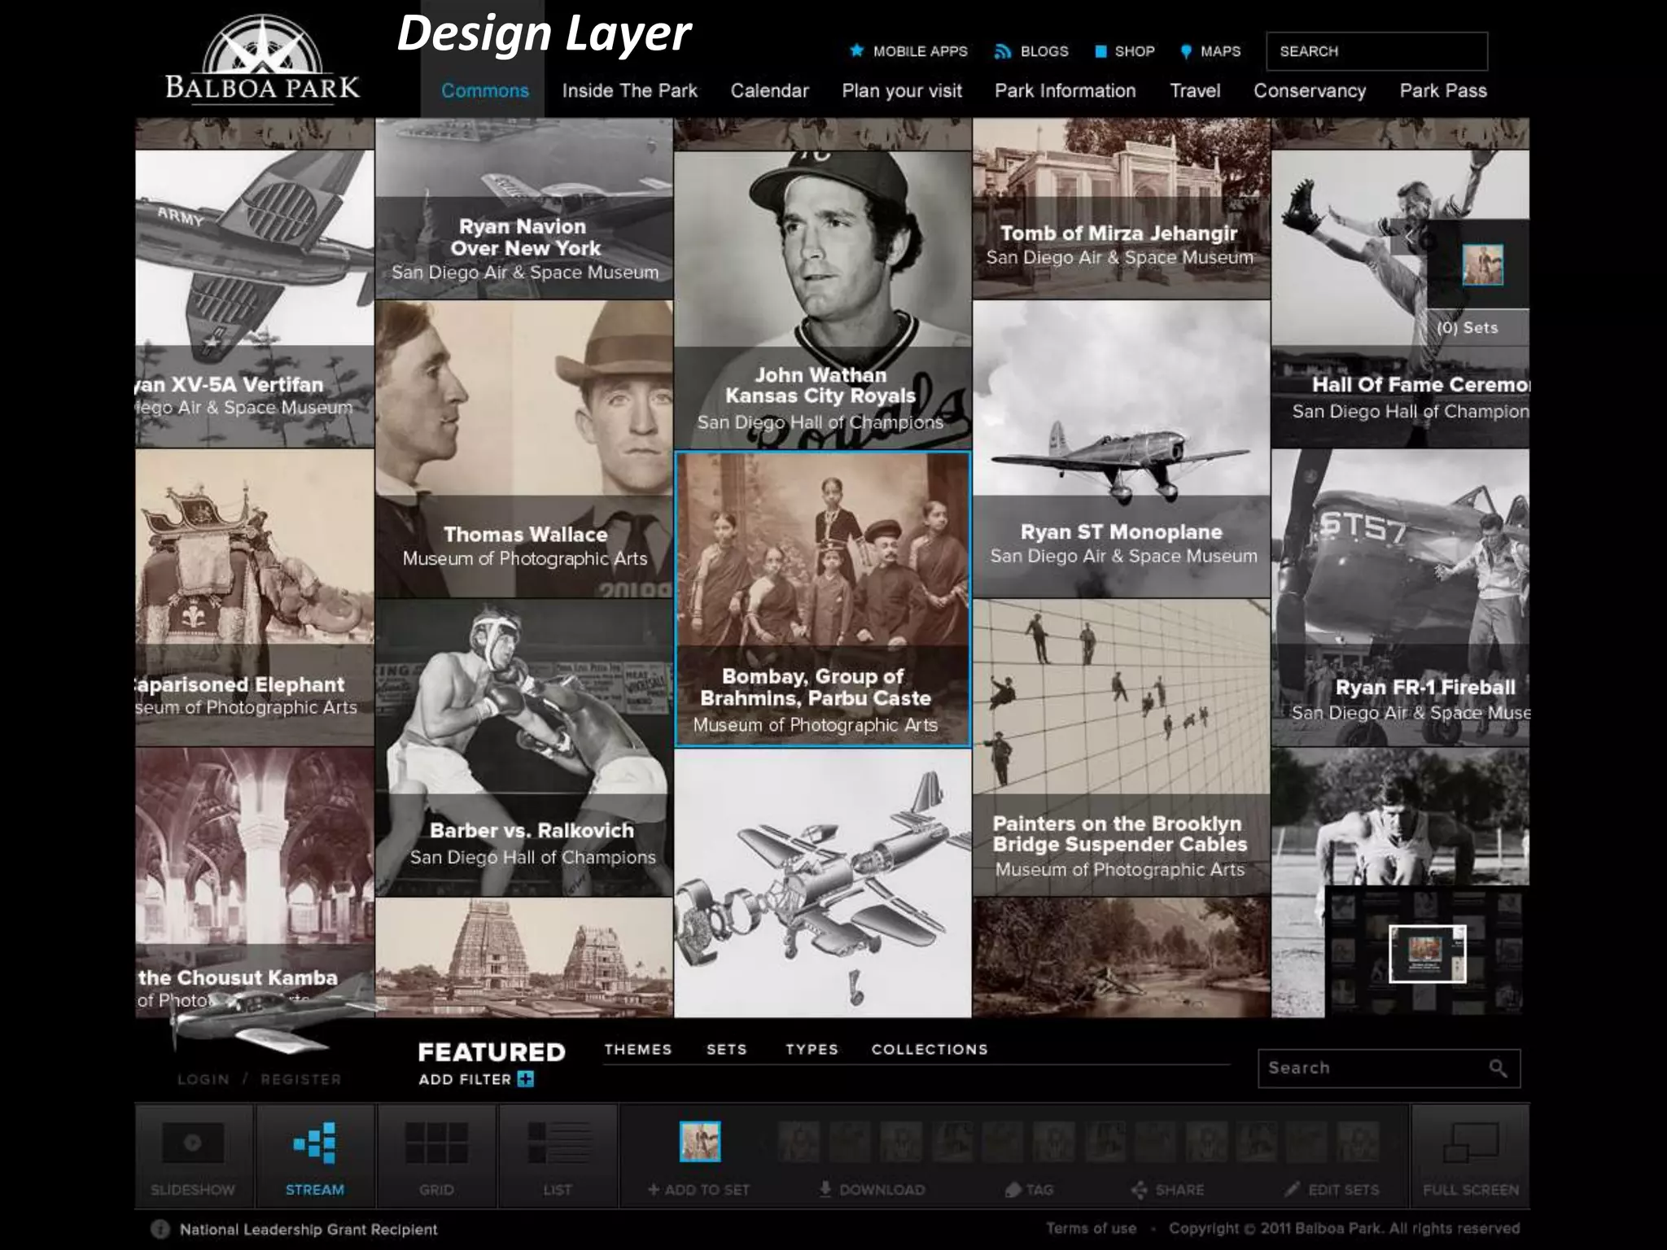Open John Wathan Kansas City Royals tile
This screenshot has width=1667, height=1250.
pos(822,299)
